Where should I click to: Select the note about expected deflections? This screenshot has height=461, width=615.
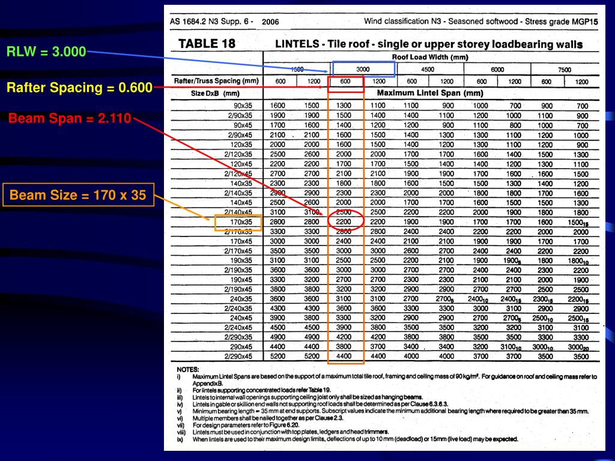click(x=355, y=439)
